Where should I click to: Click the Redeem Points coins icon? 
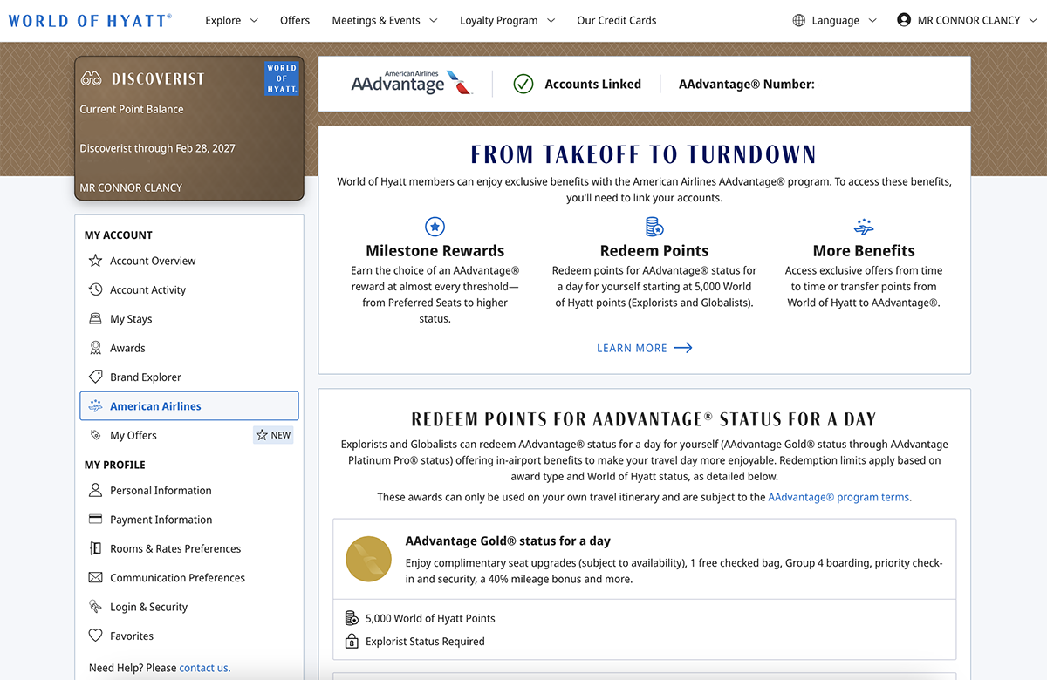(x=654, y=227)
